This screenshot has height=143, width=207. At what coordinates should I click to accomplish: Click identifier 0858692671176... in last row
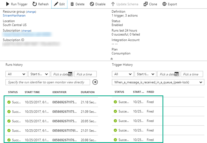pos(64,140)
